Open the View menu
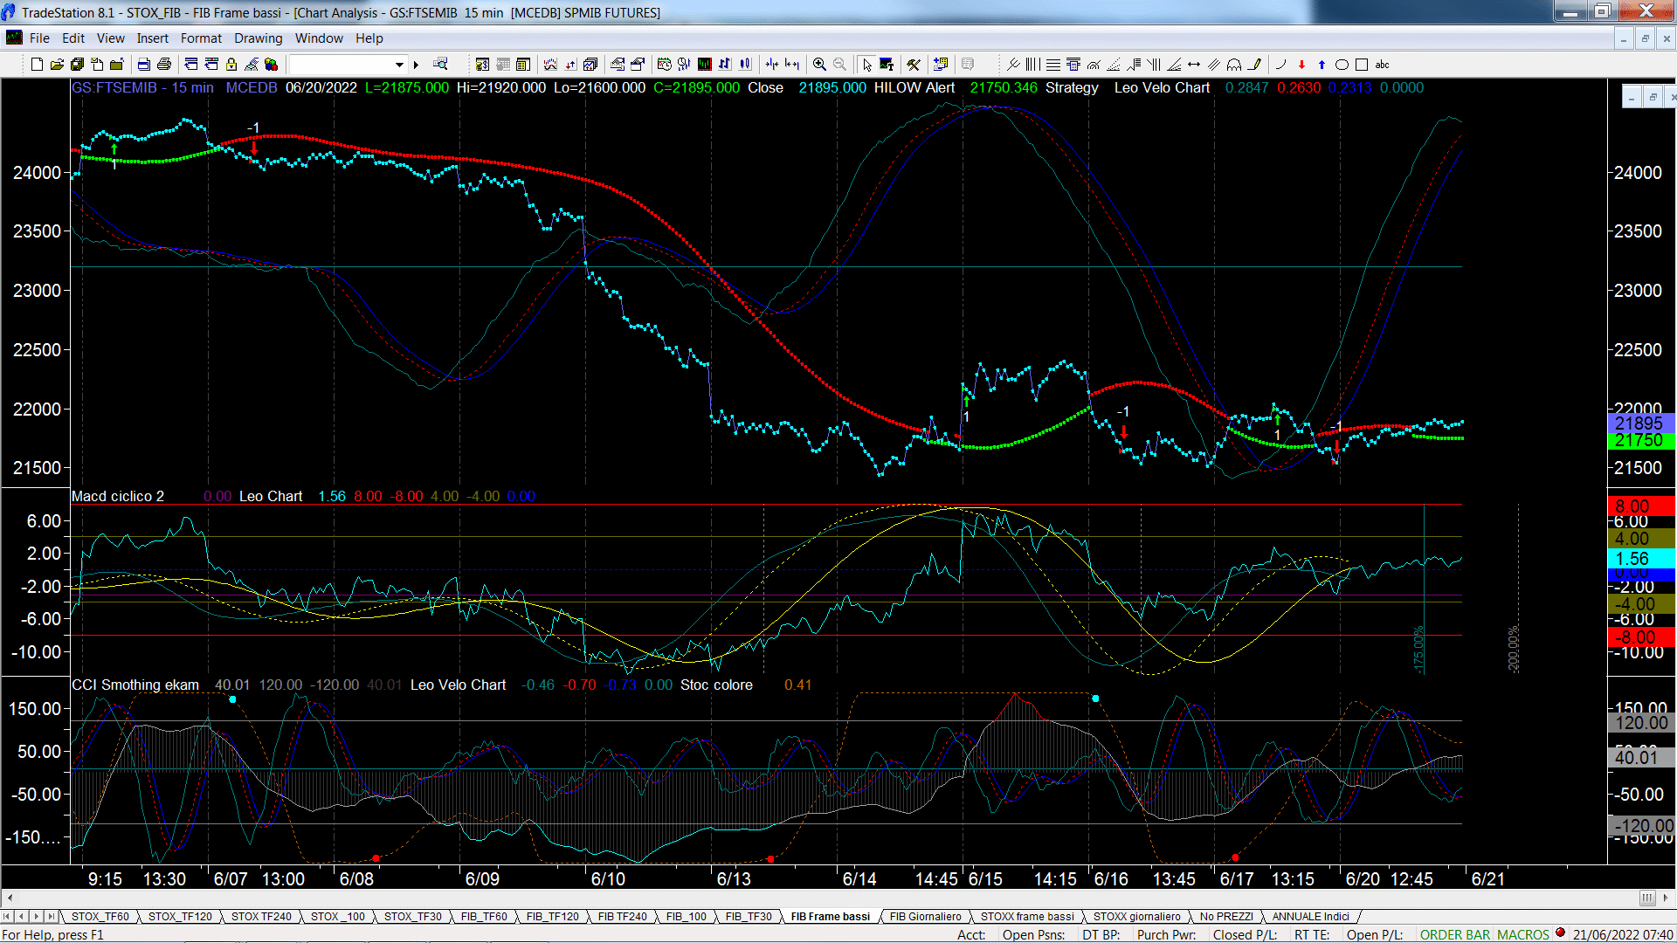This screenshot has height=943, width=1677. 110,38
